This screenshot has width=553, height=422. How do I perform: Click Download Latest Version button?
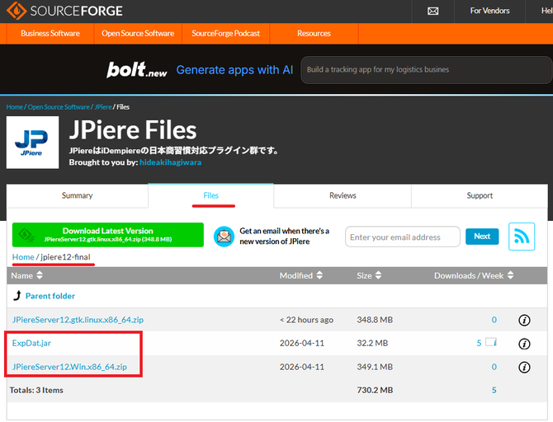click(108, 235)
